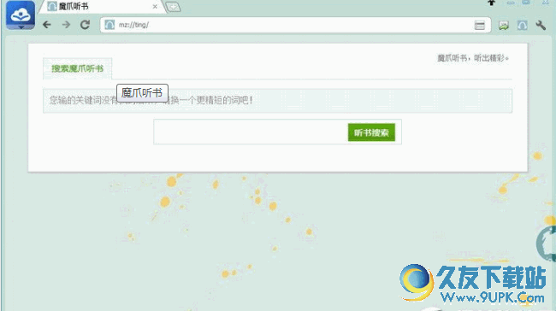This screenshot has height=311, width=556.
Task: Select the 搜索魔爪听书 page tab
Action: 77,68
